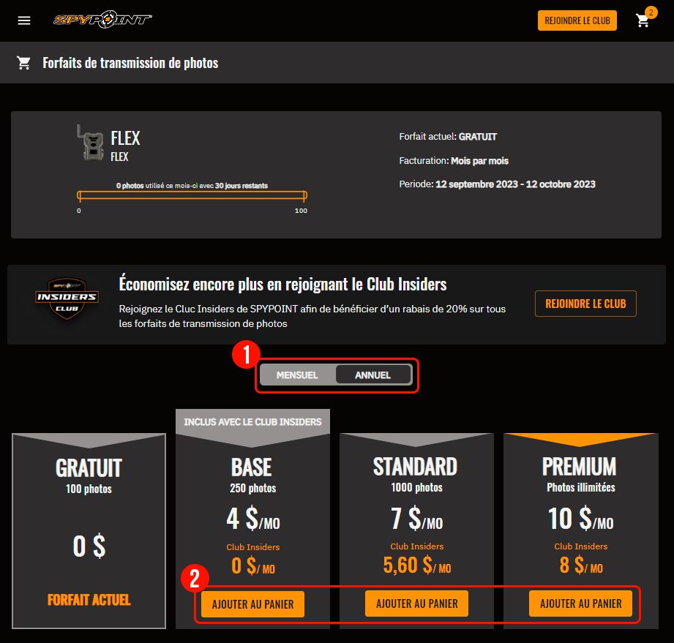Click the 4 $/MO Base price

tap(252, 519)
